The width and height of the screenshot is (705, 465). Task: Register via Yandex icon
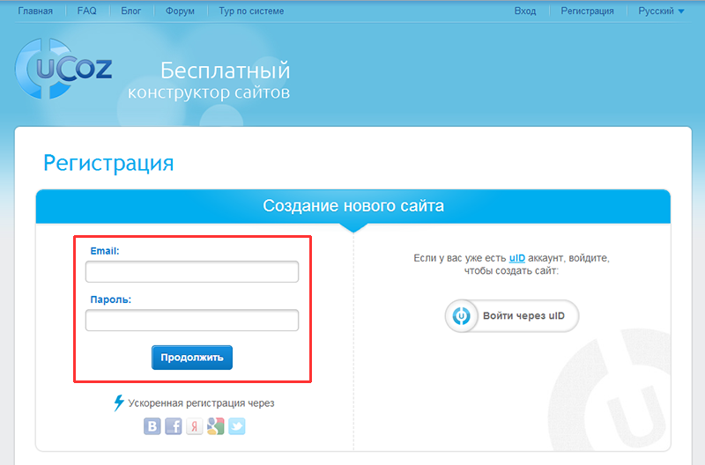(x=194, y=426)
